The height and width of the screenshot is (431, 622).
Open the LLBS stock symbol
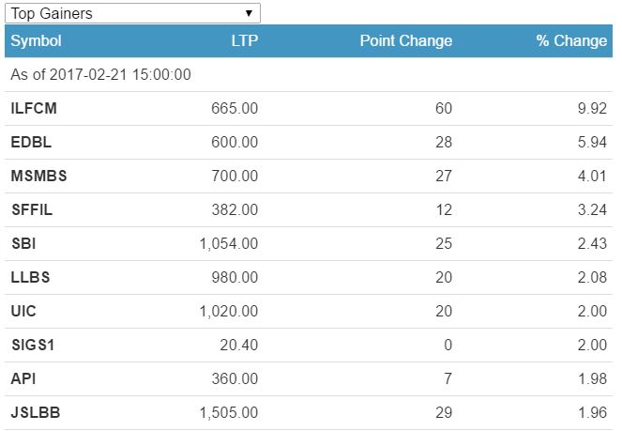(x=30, y=277)
